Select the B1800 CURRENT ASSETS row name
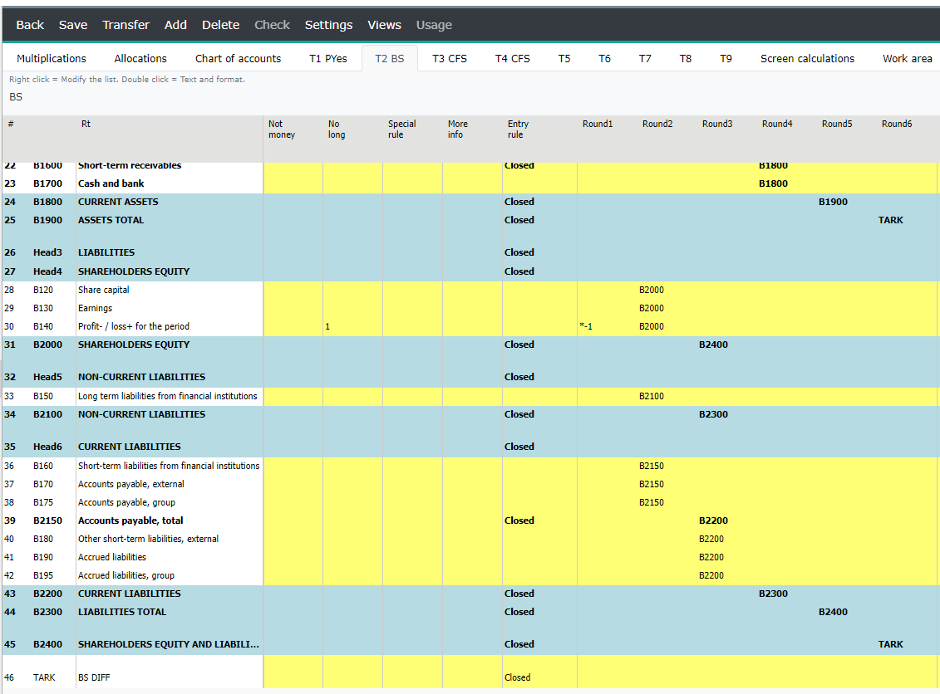The width and height of the screenshot is (940, 694). [118, 202]
